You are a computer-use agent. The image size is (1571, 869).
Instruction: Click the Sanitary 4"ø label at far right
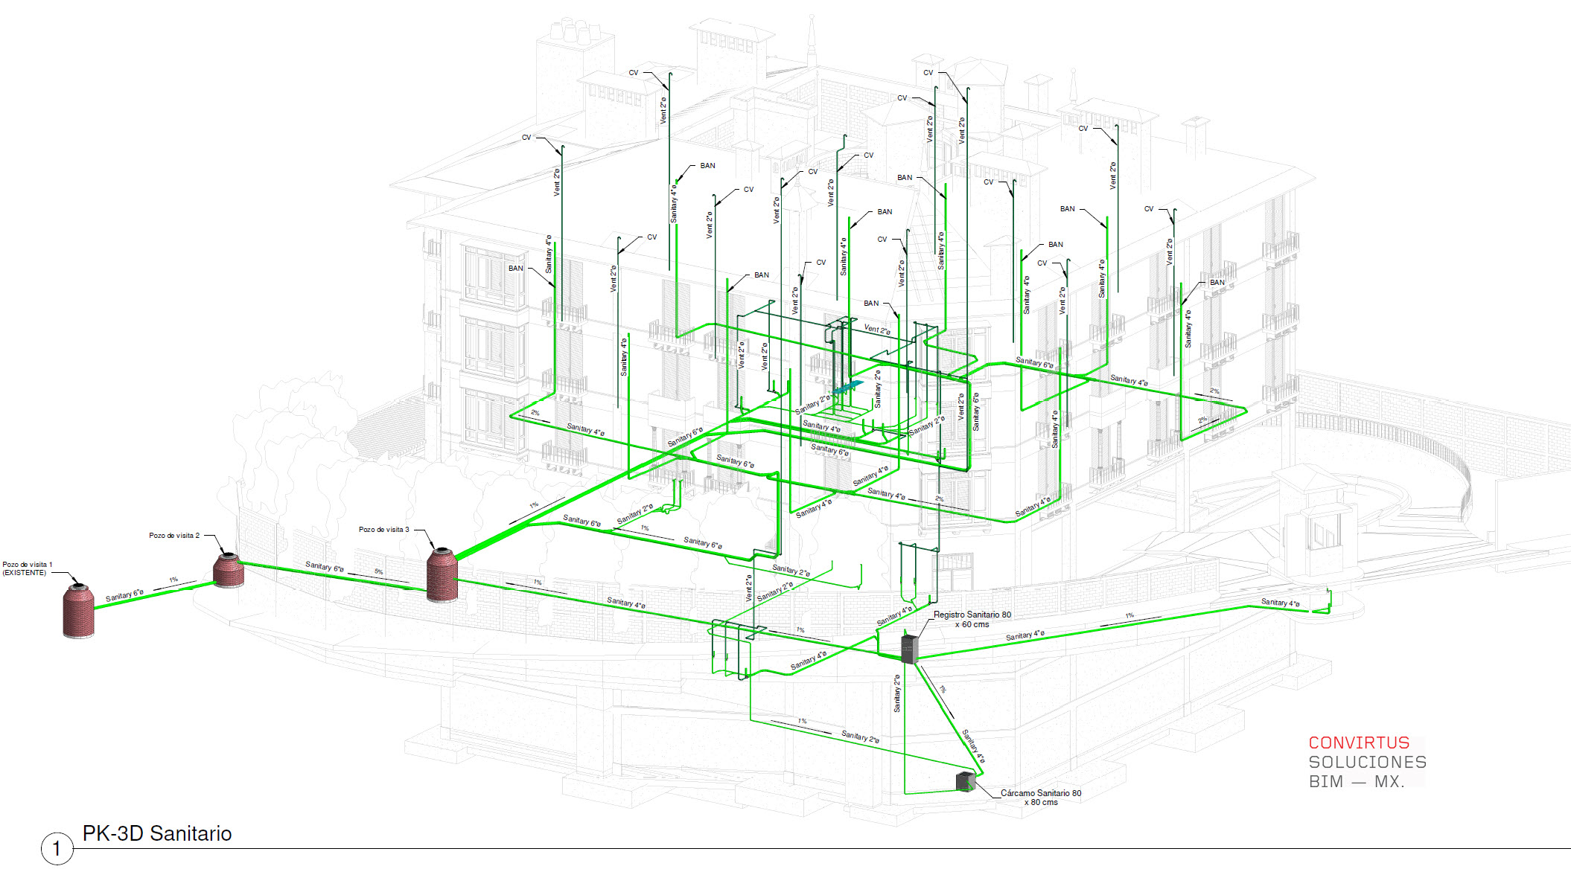coord(1280,603)
